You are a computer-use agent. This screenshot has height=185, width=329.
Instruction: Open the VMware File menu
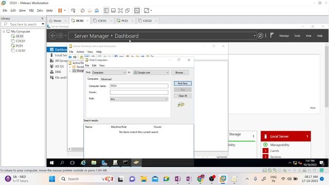click(x=5, y=10)
